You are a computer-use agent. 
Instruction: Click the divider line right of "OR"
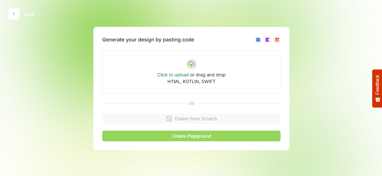click(238, 104)
